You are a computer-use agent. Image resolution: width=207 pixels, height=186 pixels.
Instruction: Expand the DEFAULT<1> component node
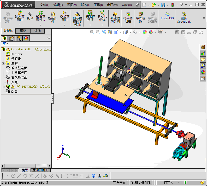coord(3,87)
